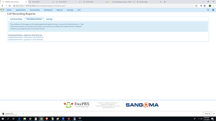Switch to the Moshe's Blog browser tab

point(149,2)
